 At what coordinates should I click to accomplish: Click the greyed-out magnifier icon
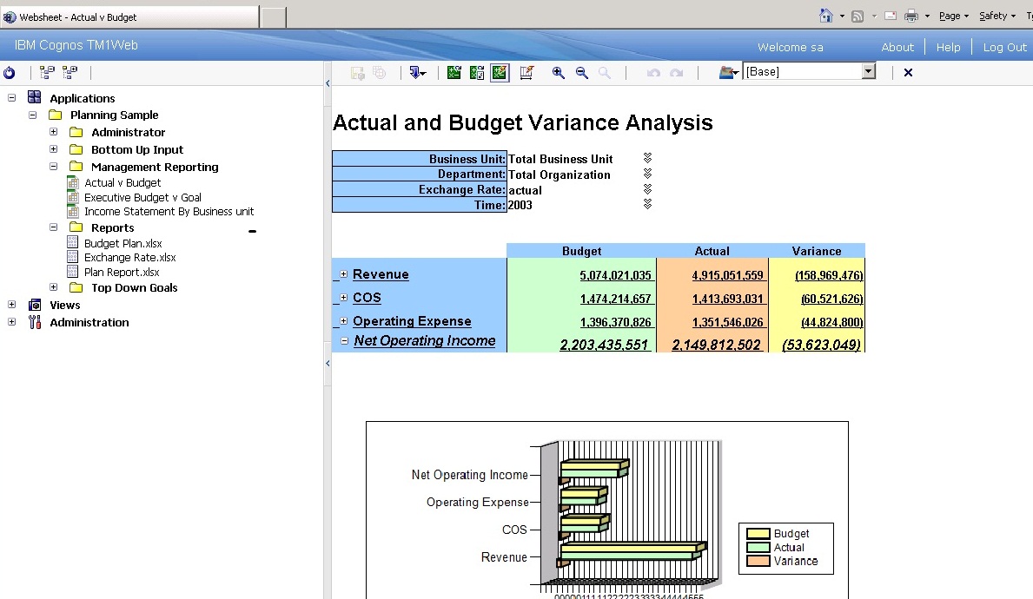(604, 72)
